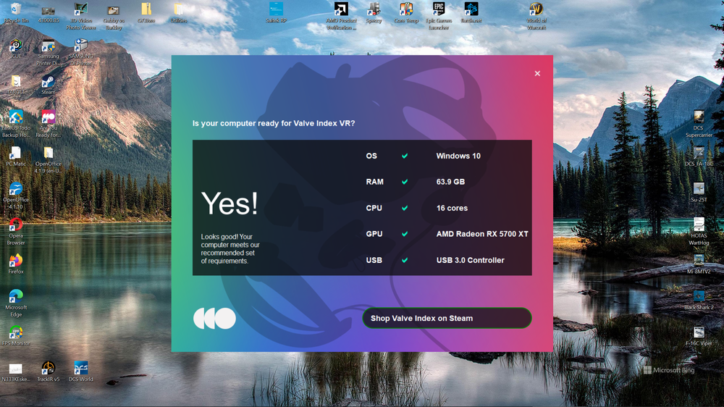The height and width of the screenshot is (407, 724).
Task: Click the 63.9 GB RAM value
Action: [x=450, y=182]
